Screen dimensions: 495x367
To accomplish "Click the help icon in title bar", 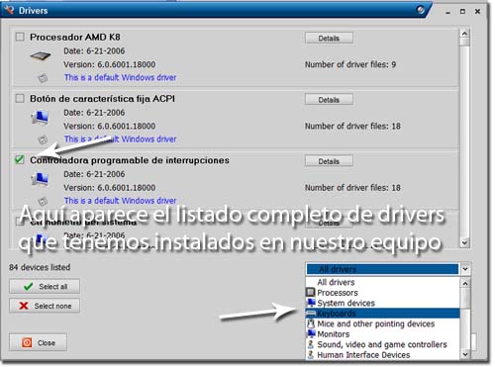I will (x=421, y=10).
